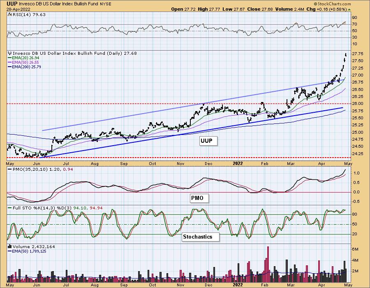Click the 70 level on RSI axis

[355, 24]
